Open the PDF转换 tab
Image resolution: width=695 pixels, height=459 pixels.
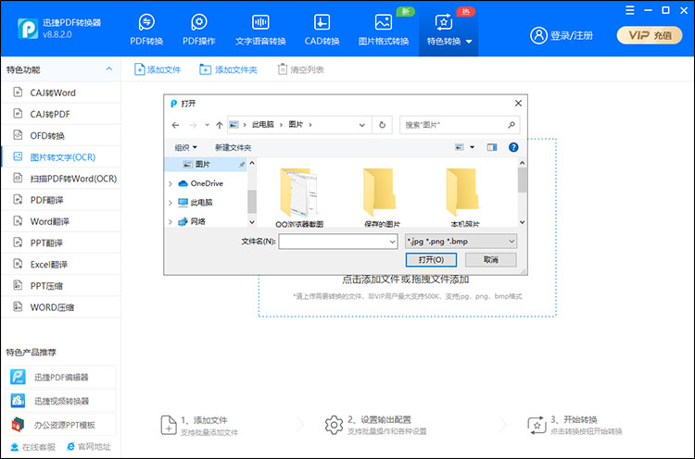(146, 30)
